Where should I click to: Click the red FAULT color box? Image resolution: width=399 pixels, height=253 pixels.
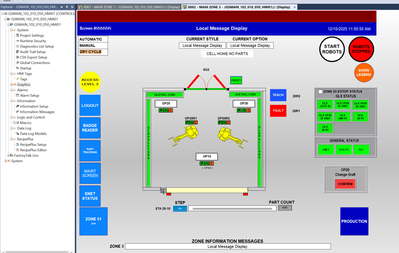click(278, 111)
